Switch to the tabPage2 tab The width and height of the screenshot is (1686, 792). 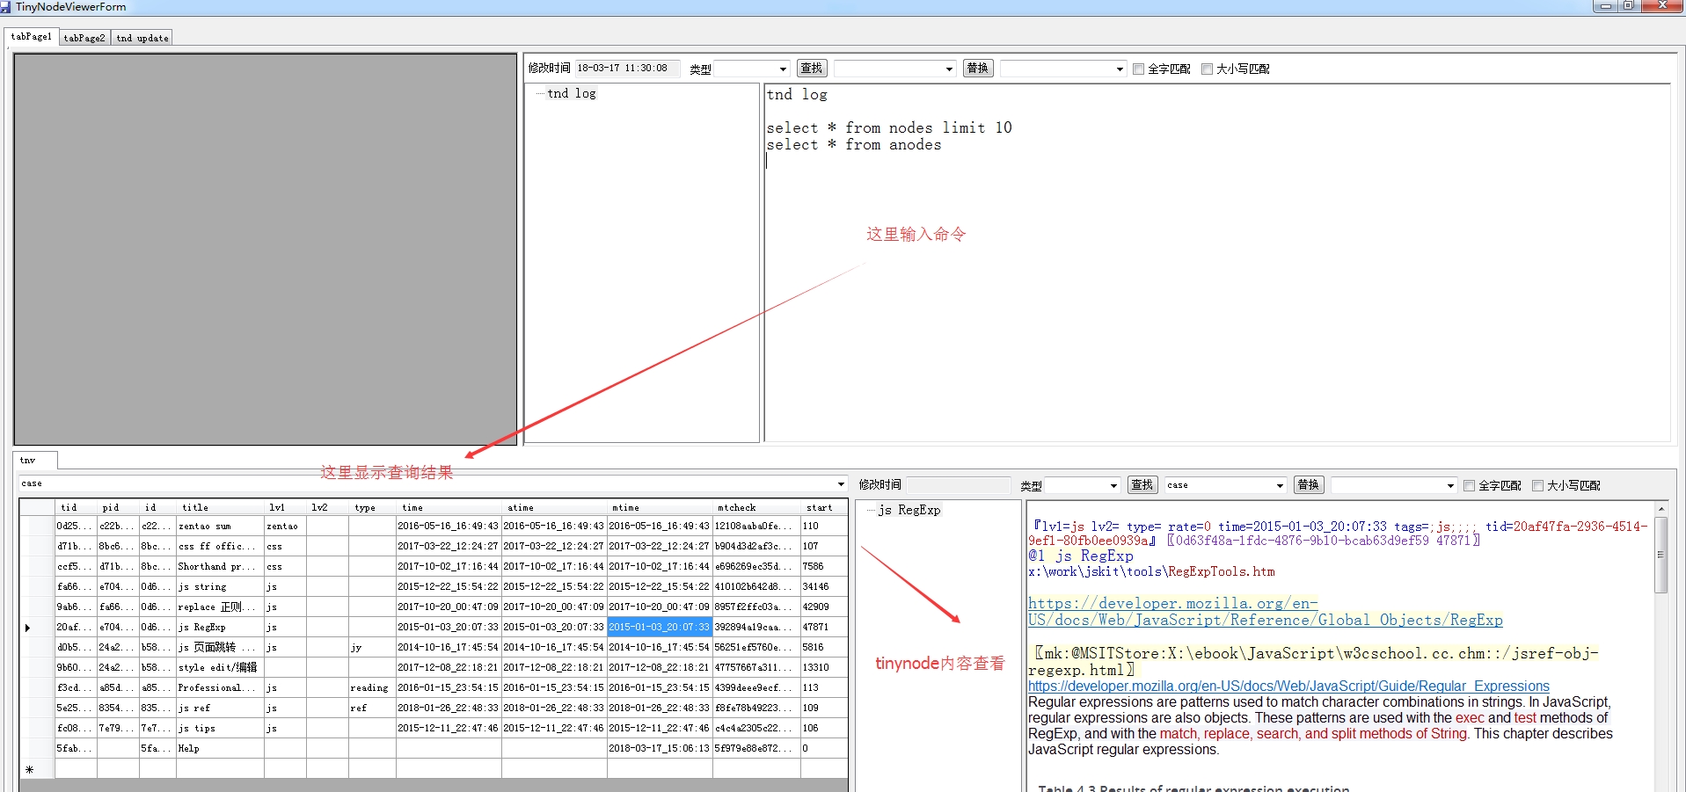84,38
